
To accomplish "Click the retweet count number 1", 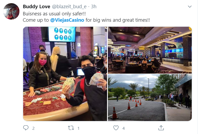I will pyautogui.click(x=79, y=128).
